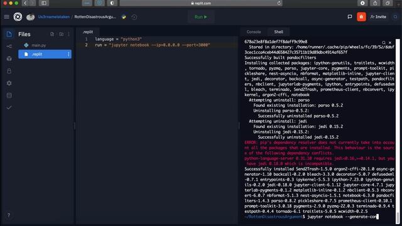Place cursor on run = "jupyter notebook line
The width and height of the screenshot is (402, 226).
click(153, 45)
